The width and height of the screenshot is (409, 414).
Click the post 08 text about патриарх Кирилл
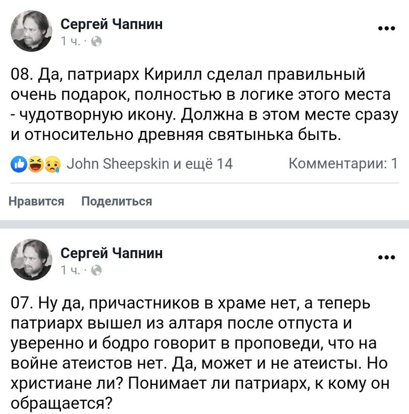pyautogui.click(x=204, y=105)
